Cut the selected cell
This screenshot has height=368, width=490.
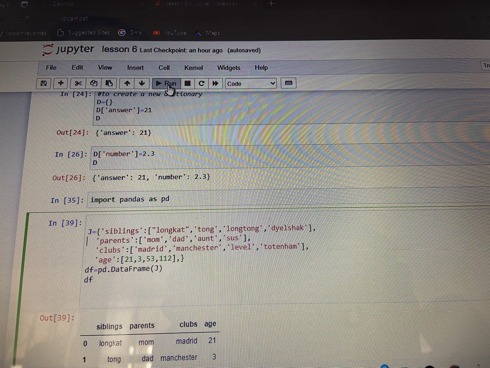[x=78, y=83]
